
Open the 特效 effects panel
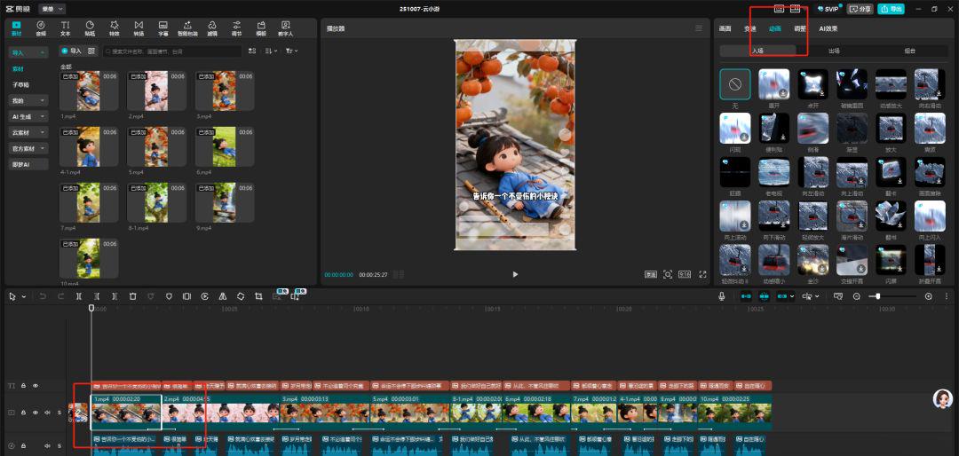click(x=115, y=28)
